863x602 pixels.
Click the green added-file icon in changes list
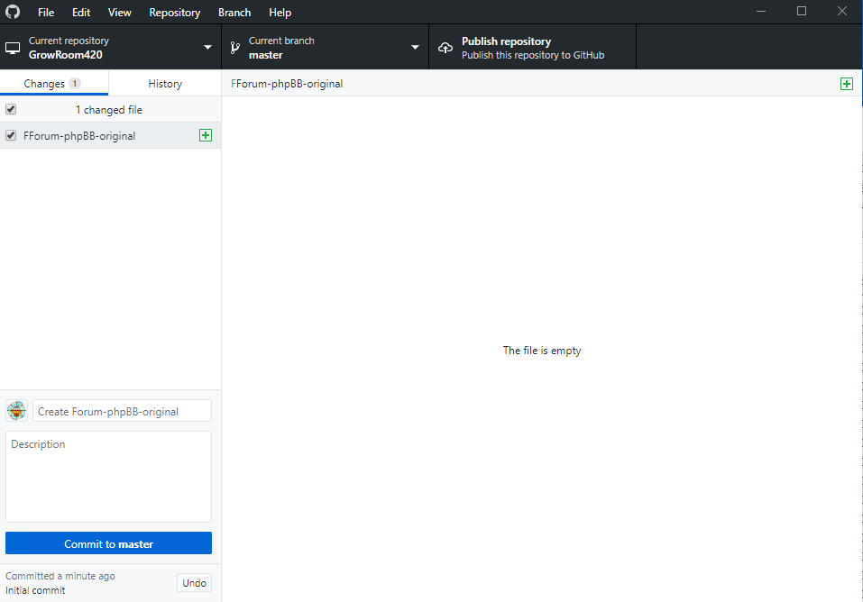click(x=206, y=135)
